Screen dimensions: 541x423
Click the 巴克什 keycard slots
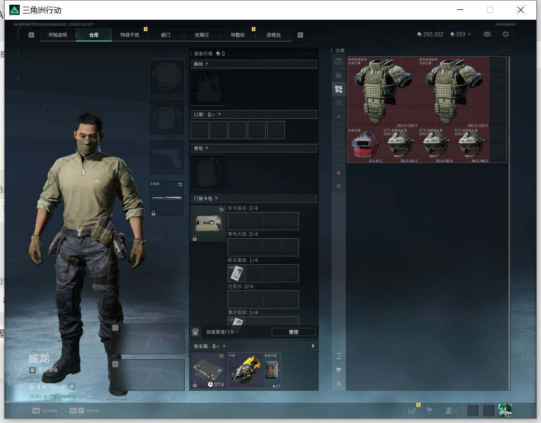(263, 299)
